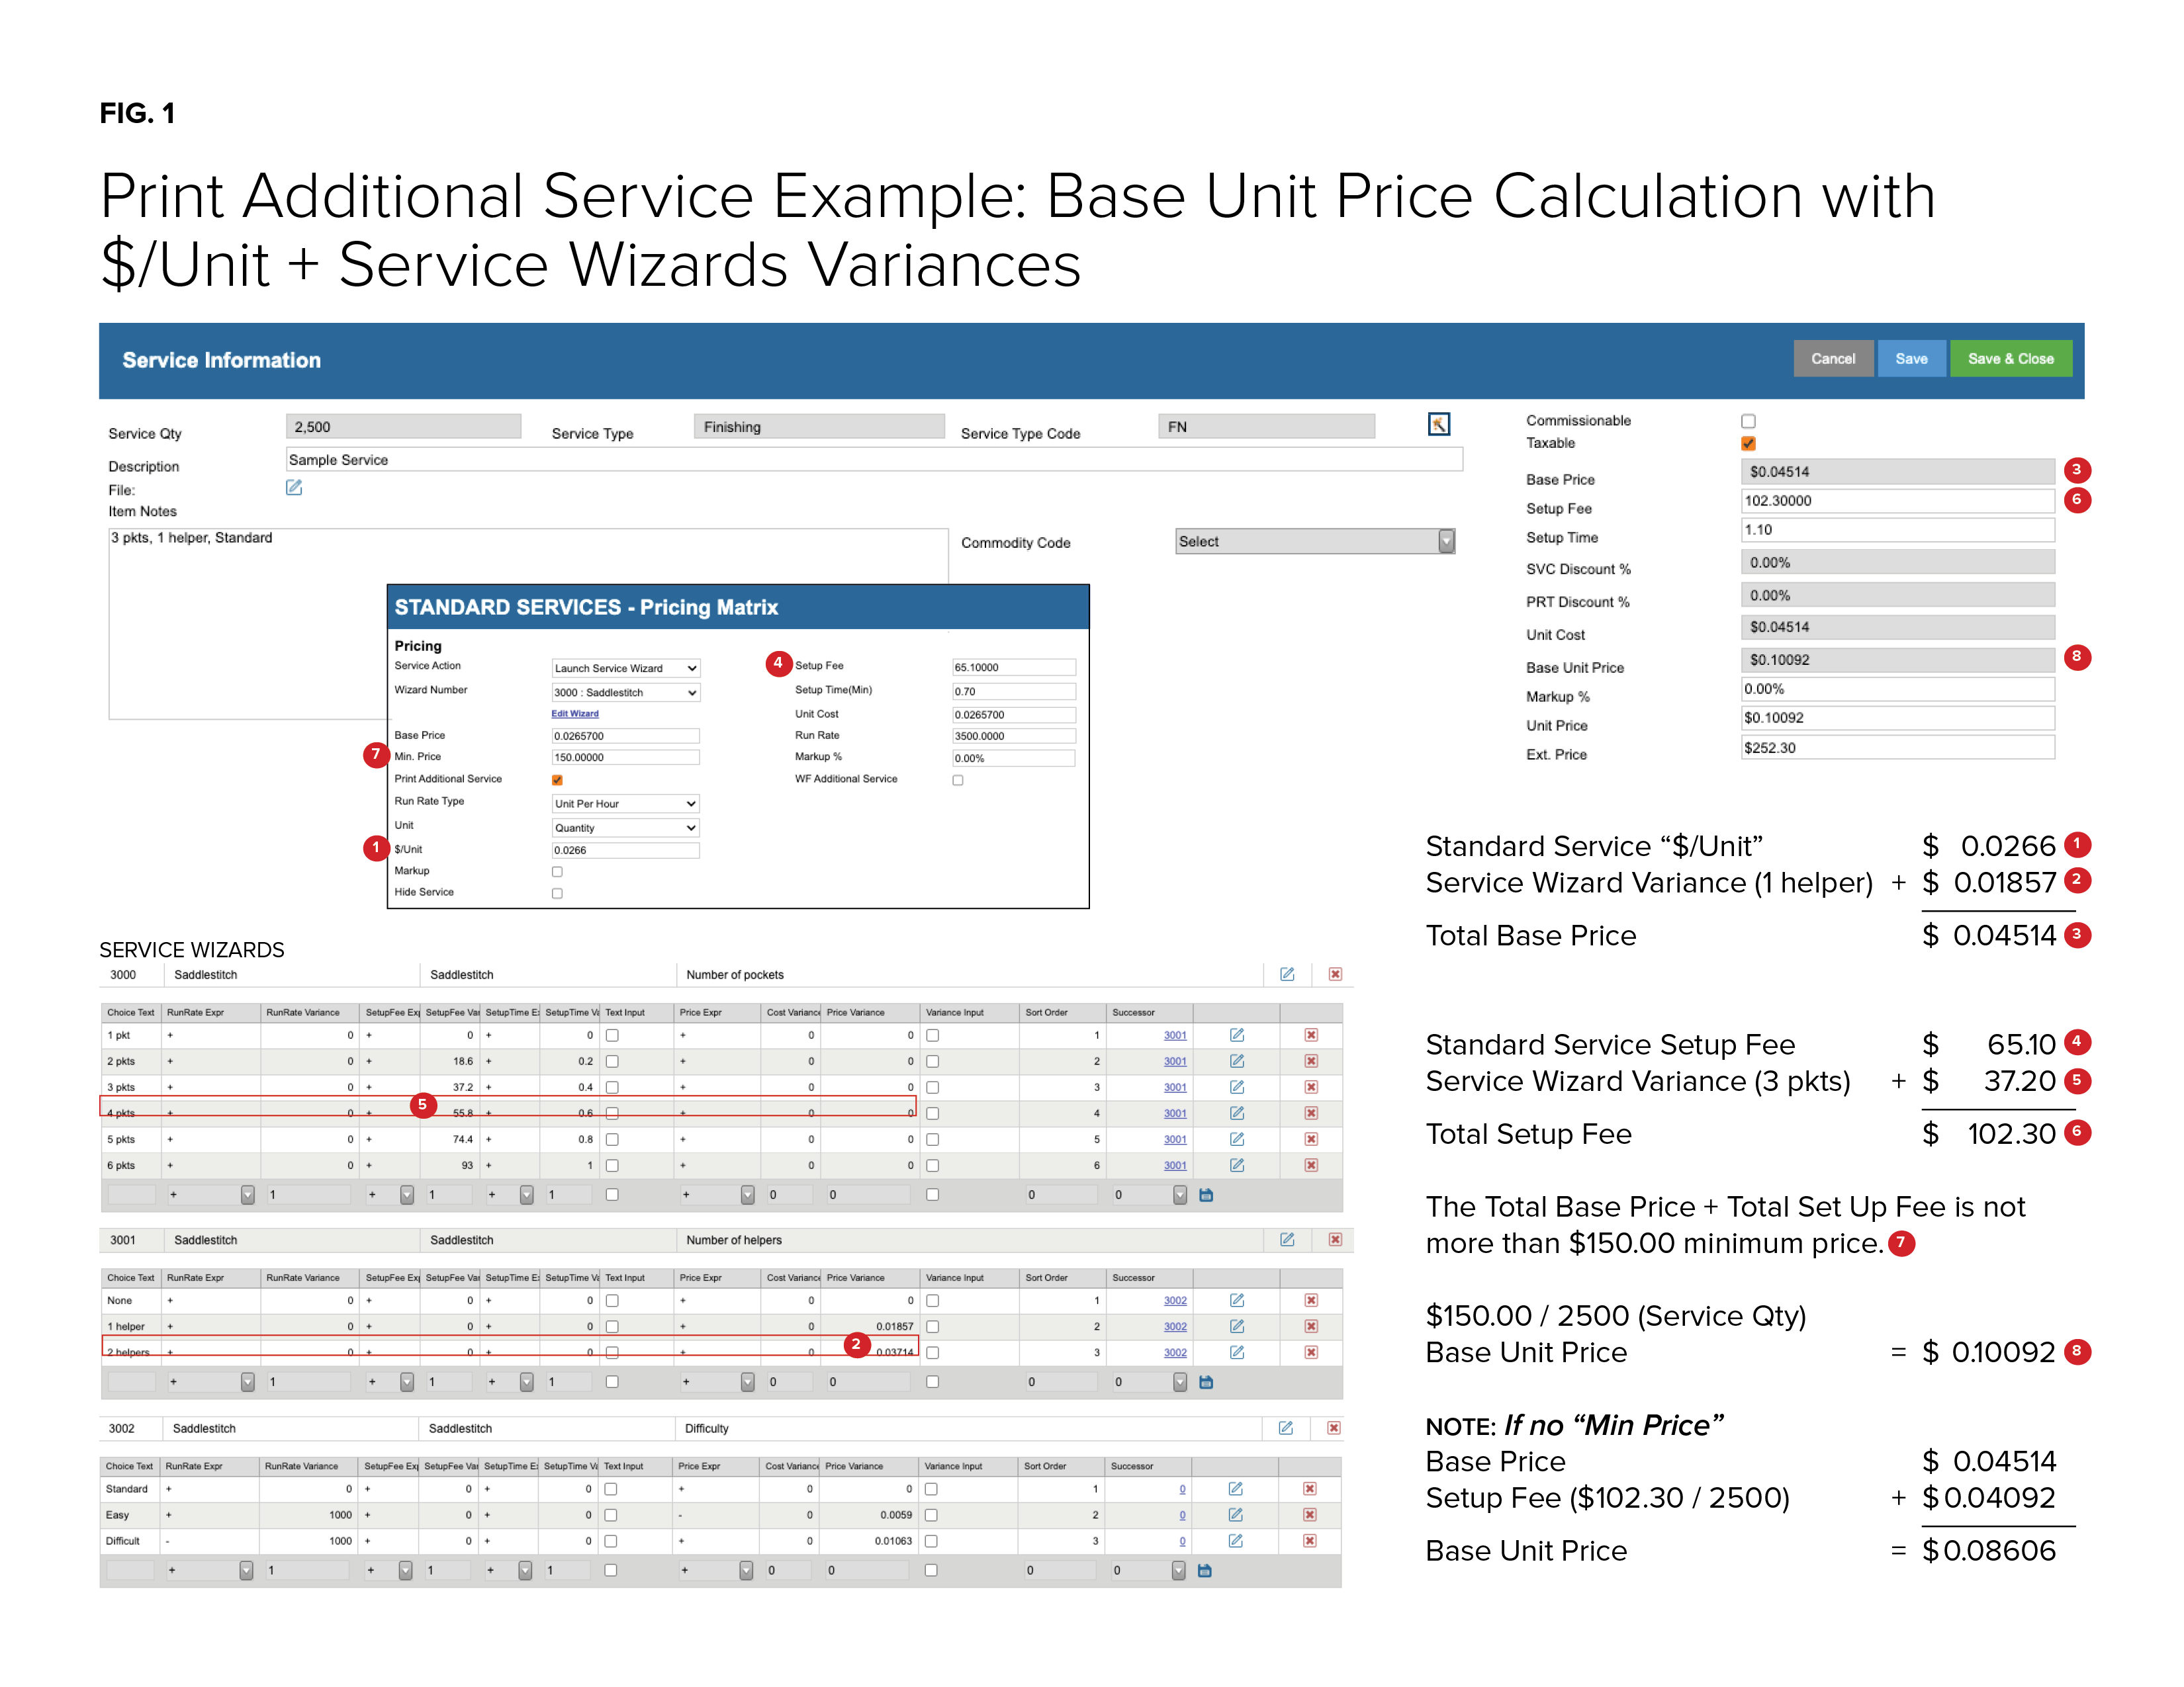This screenshot has height=1687, width=2184.
Task: Click the Cancel button
Action: point(1832,359)
